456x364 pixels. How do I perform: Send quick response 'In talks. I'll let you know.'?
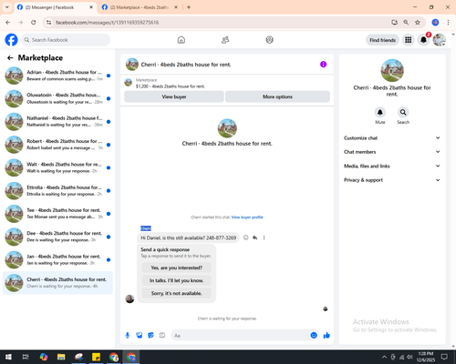pyautogui.click(x=177, y=280)
